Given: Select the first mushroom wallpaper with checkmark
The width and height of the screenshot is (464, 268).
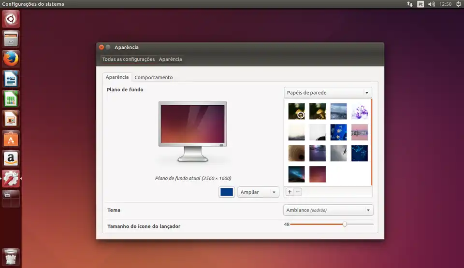Looking at the screenshot, I should click(x=296, y=111).
